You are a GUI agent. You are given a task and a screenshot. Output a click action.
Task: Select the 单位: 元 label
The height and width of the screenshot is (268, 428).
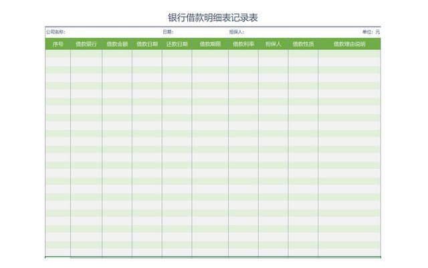[371, 32]
